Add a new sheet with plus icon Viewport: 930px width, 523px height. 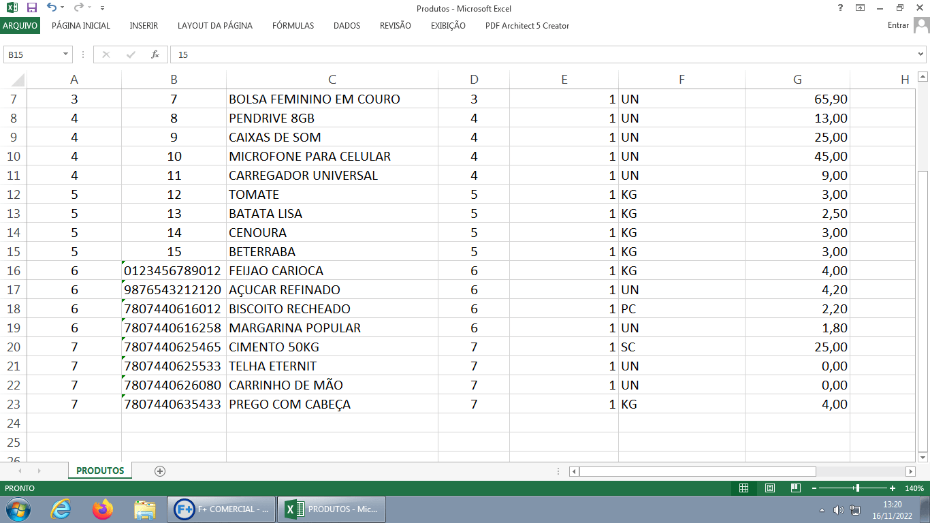click(x=160, y=471)
